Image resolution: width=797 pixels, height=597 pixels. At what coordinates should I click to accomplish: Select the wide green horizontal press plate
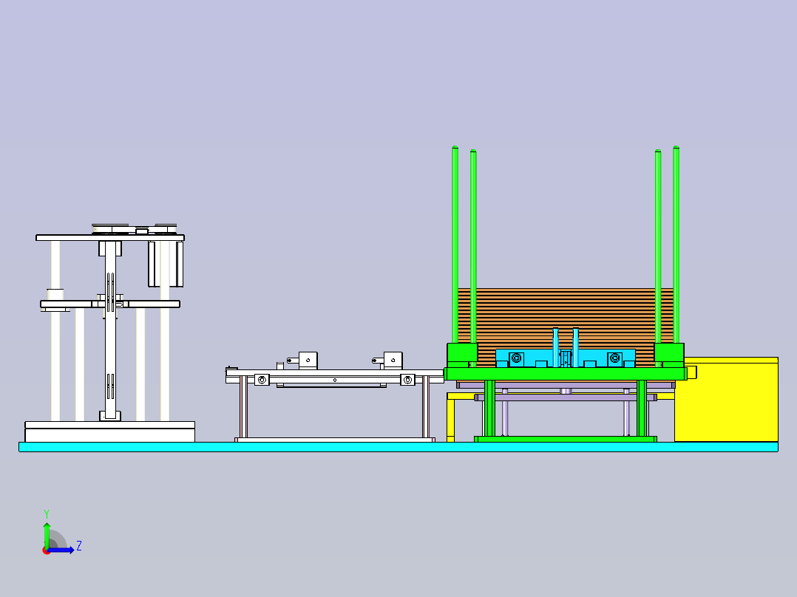coord(565,373)
